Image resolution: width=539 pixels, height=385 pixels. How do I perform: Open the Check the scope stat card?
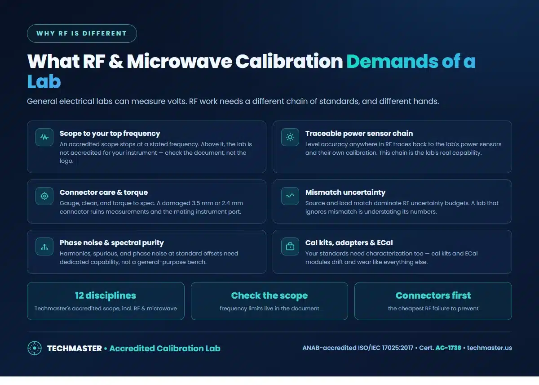pyautogui.click(x=269, y=301)
